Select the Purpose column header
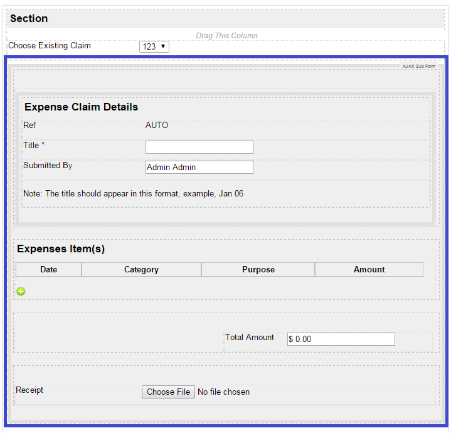The height and width of the screenshot is (433, 451). [x=258, y=269]
